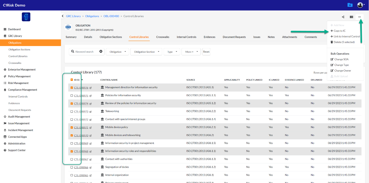The width and height of the screenshot is (369, 183).
Task: Expand GRC Library in the sidebar
Action: [x=15, y=36]
